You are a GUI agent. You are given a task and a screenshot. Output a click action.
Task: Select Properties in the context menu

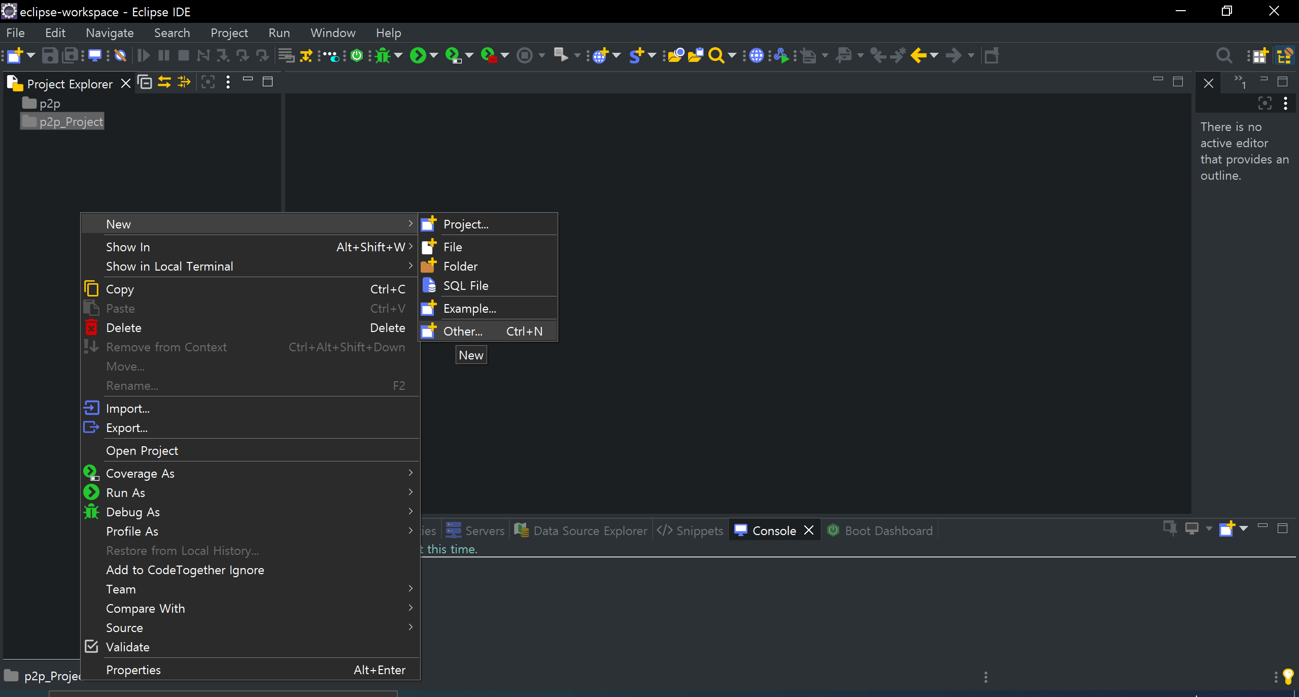pyautogui.click(x=133, y=670)
